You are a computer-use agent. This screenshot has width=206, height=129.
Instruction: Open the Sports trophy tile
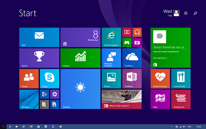[x=39, y=58]
